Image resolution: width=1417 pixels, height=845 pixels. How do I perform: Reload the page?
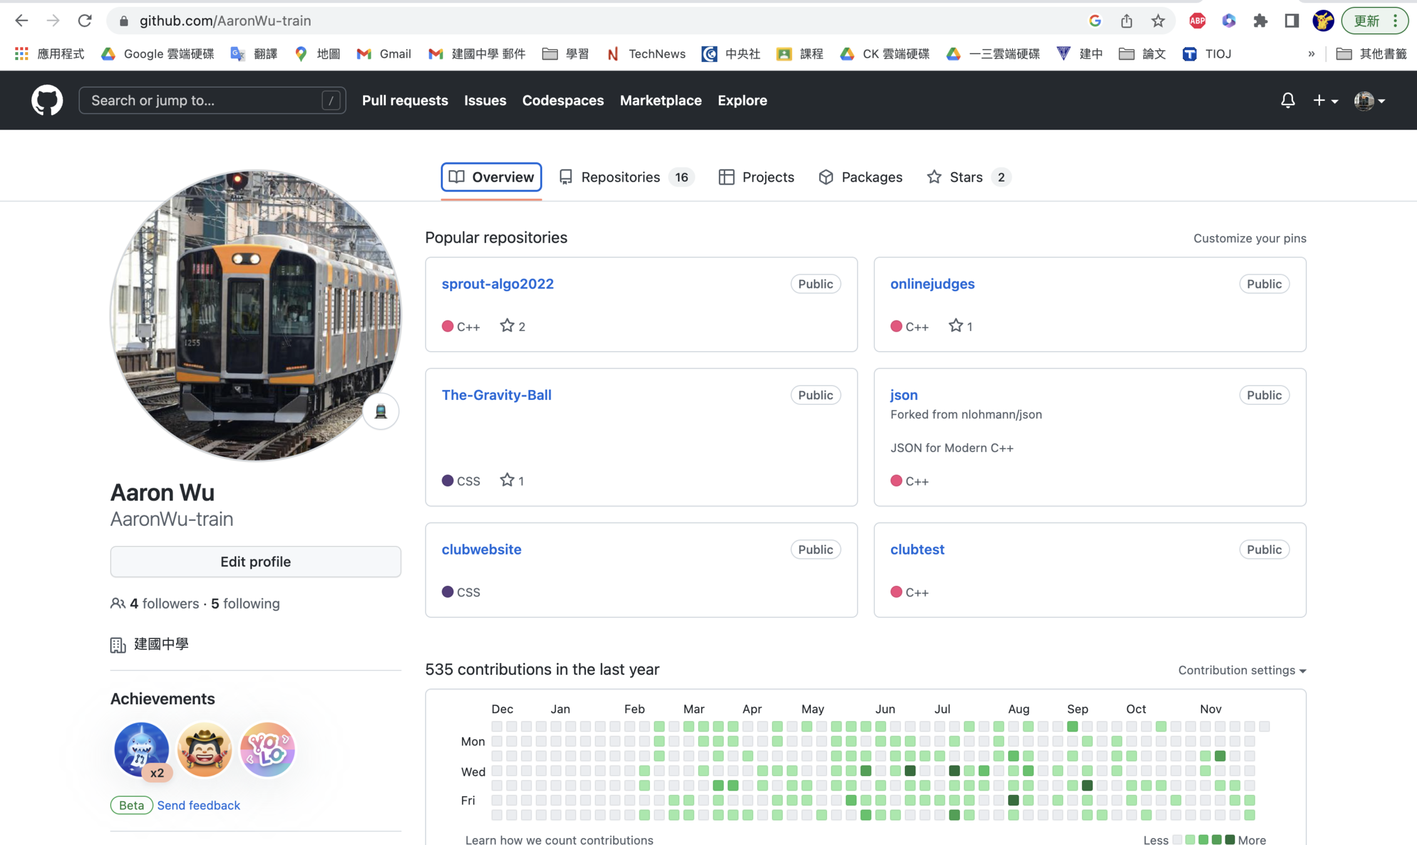point(85,21)
